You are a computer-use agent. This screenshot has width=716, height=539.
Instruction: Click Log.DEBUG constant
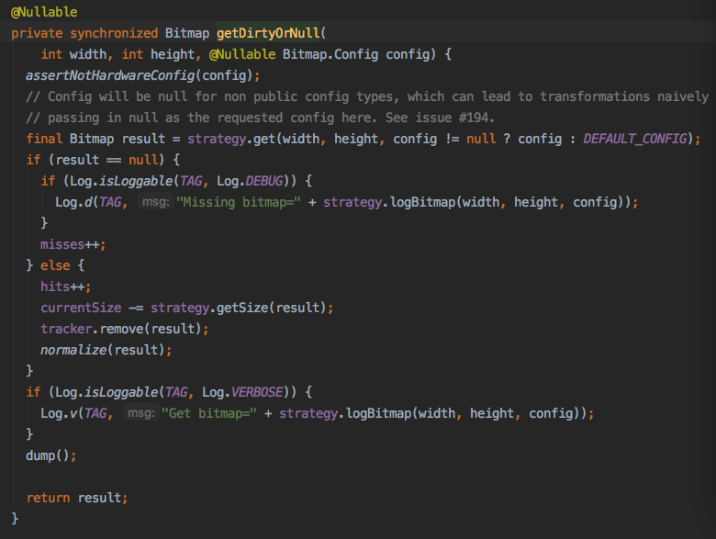(x=250, y=181)
